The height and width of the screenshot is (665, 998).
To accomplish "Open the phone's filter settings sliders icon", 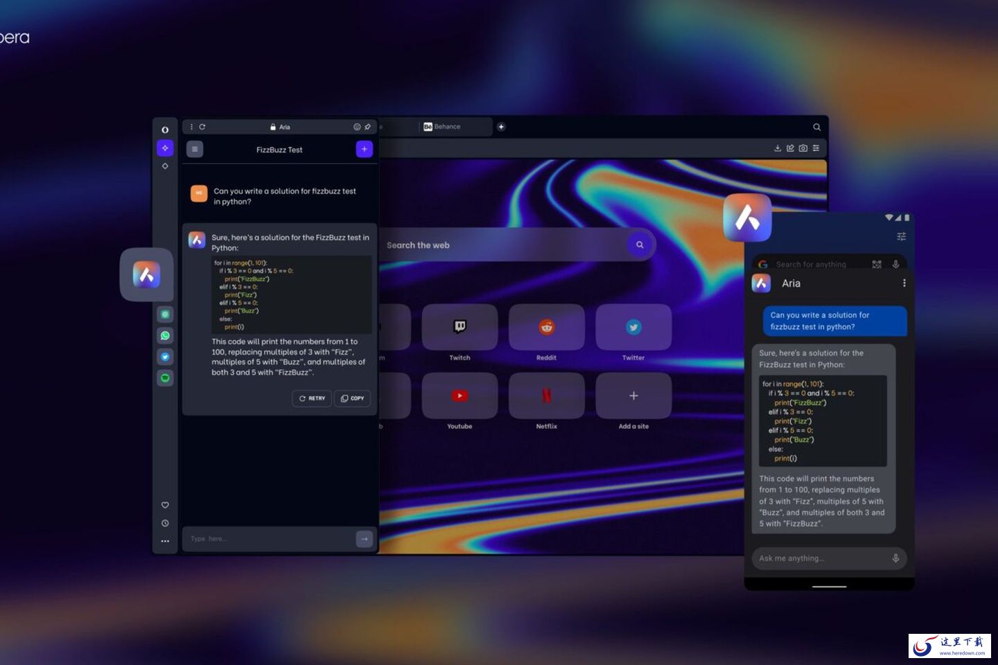I will [901, 236].
